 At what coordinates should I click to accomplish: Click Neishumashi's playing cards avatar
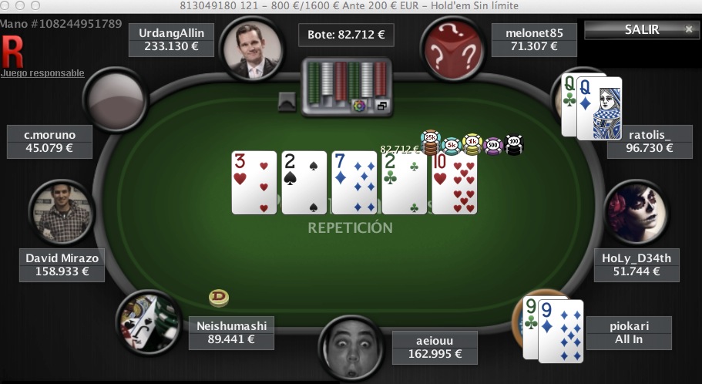(x=148, y=322)
